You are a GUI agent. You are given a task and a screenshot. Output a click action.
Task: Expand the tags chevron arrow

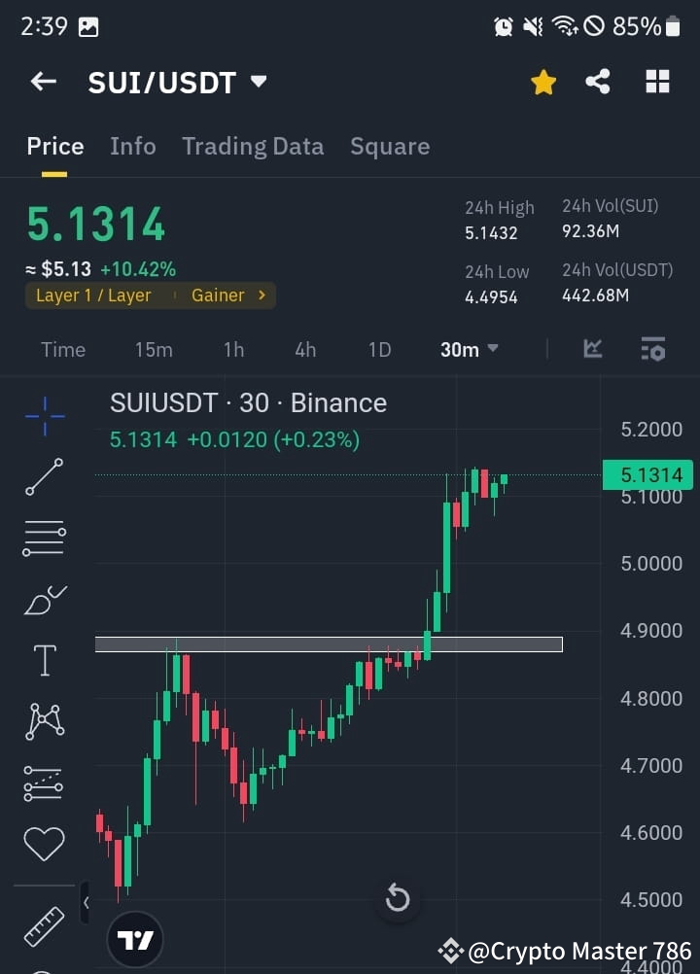click(x=262, y=296)
